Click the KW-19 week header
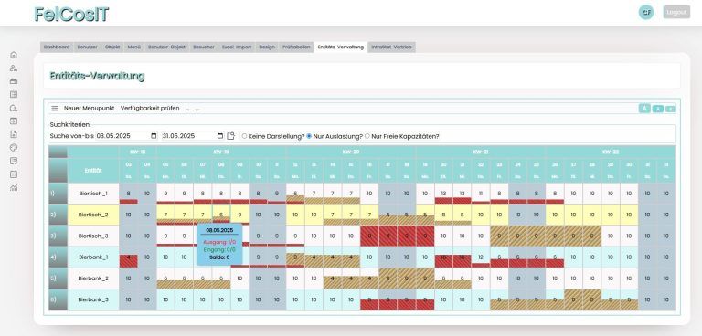702x336 pixels. tap(221, 152)
